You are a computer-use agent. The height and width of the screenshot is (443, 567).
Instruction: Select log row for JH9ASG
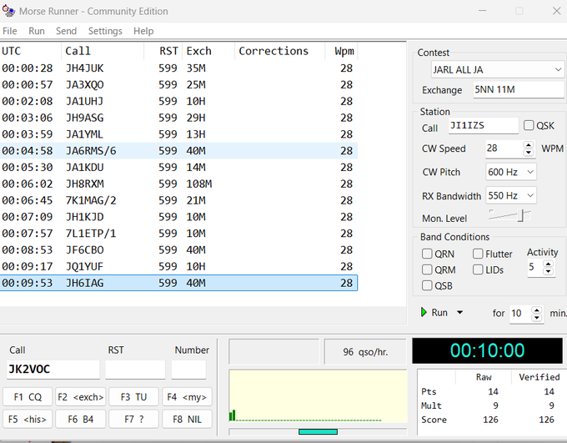click(178, 118)
